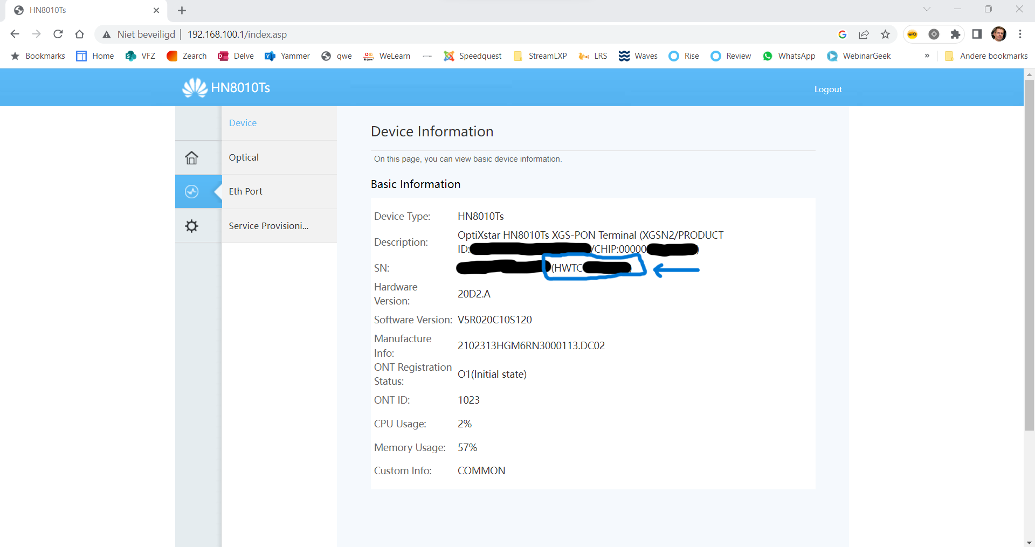Switch to the HN8010Ts browser tab
1035x547 pixels.
(86, 10)
